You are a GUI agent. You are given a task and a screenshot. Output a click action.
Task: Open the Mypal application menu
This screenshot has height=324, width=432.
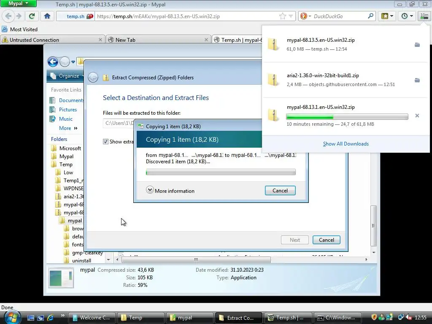[x=18, y=3]
